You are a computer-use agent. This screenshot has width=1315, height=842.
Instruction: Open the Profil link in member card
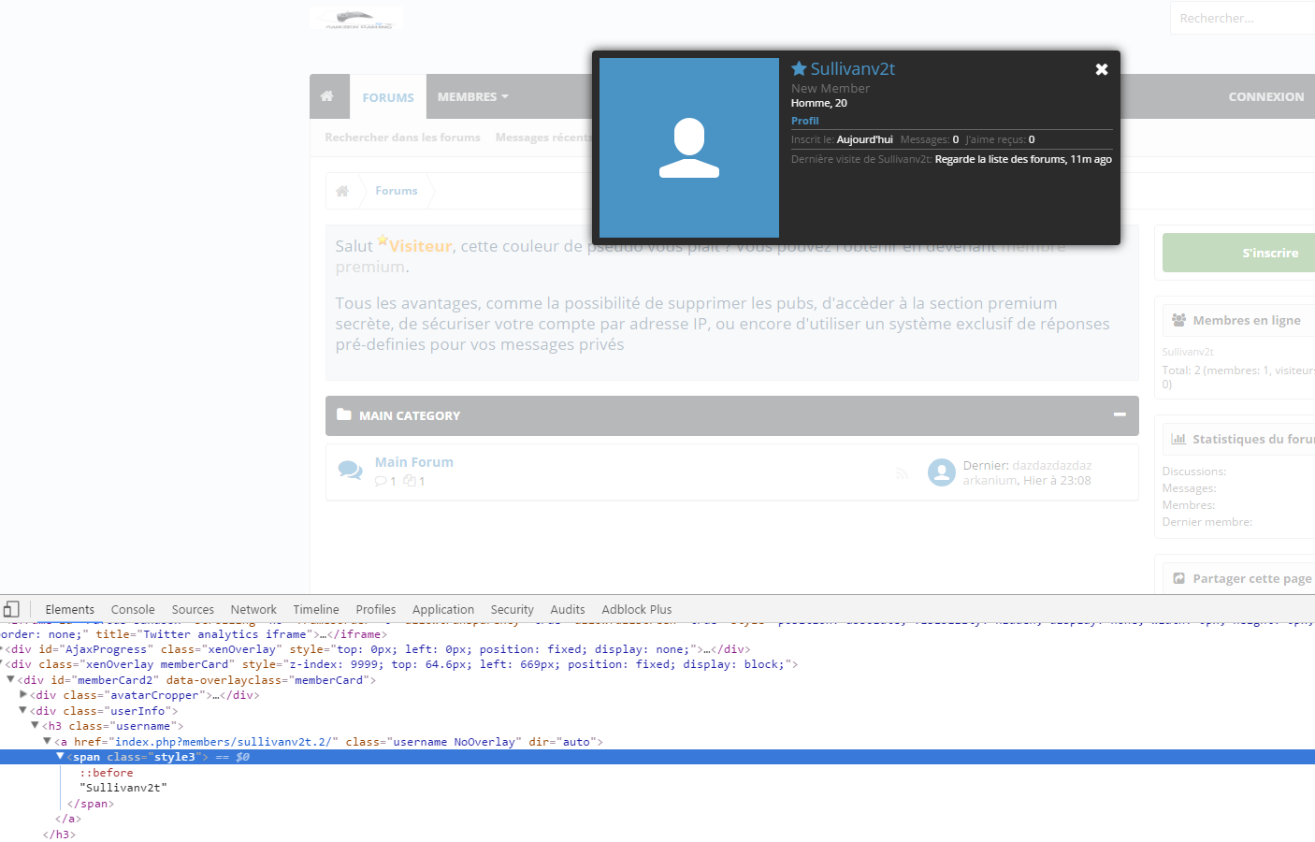(804, 121)
